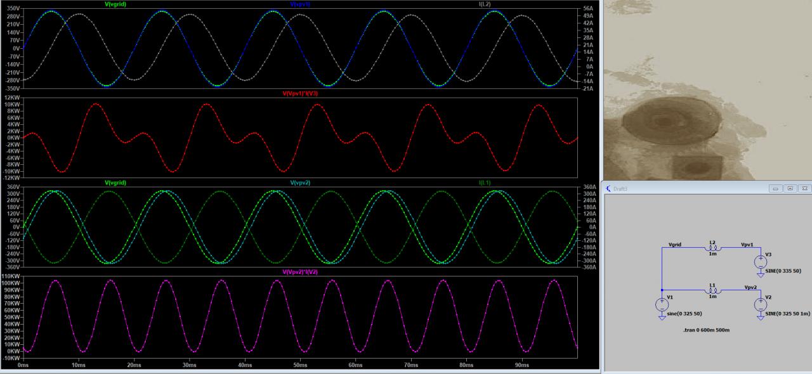812x374 pixels.
Task: Click the ground symbol below source V1
Action: tap(662, 317)
